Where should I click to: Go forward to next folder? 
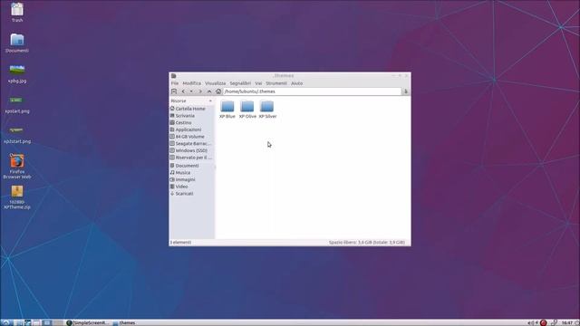pos(200,91)
